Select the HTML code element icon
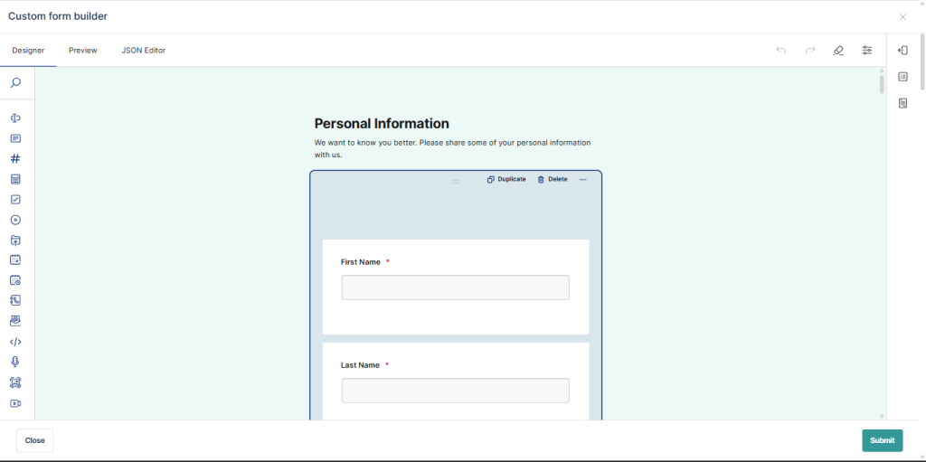The width and height of the screenshot is (926, 462). (x=15, y=342)
